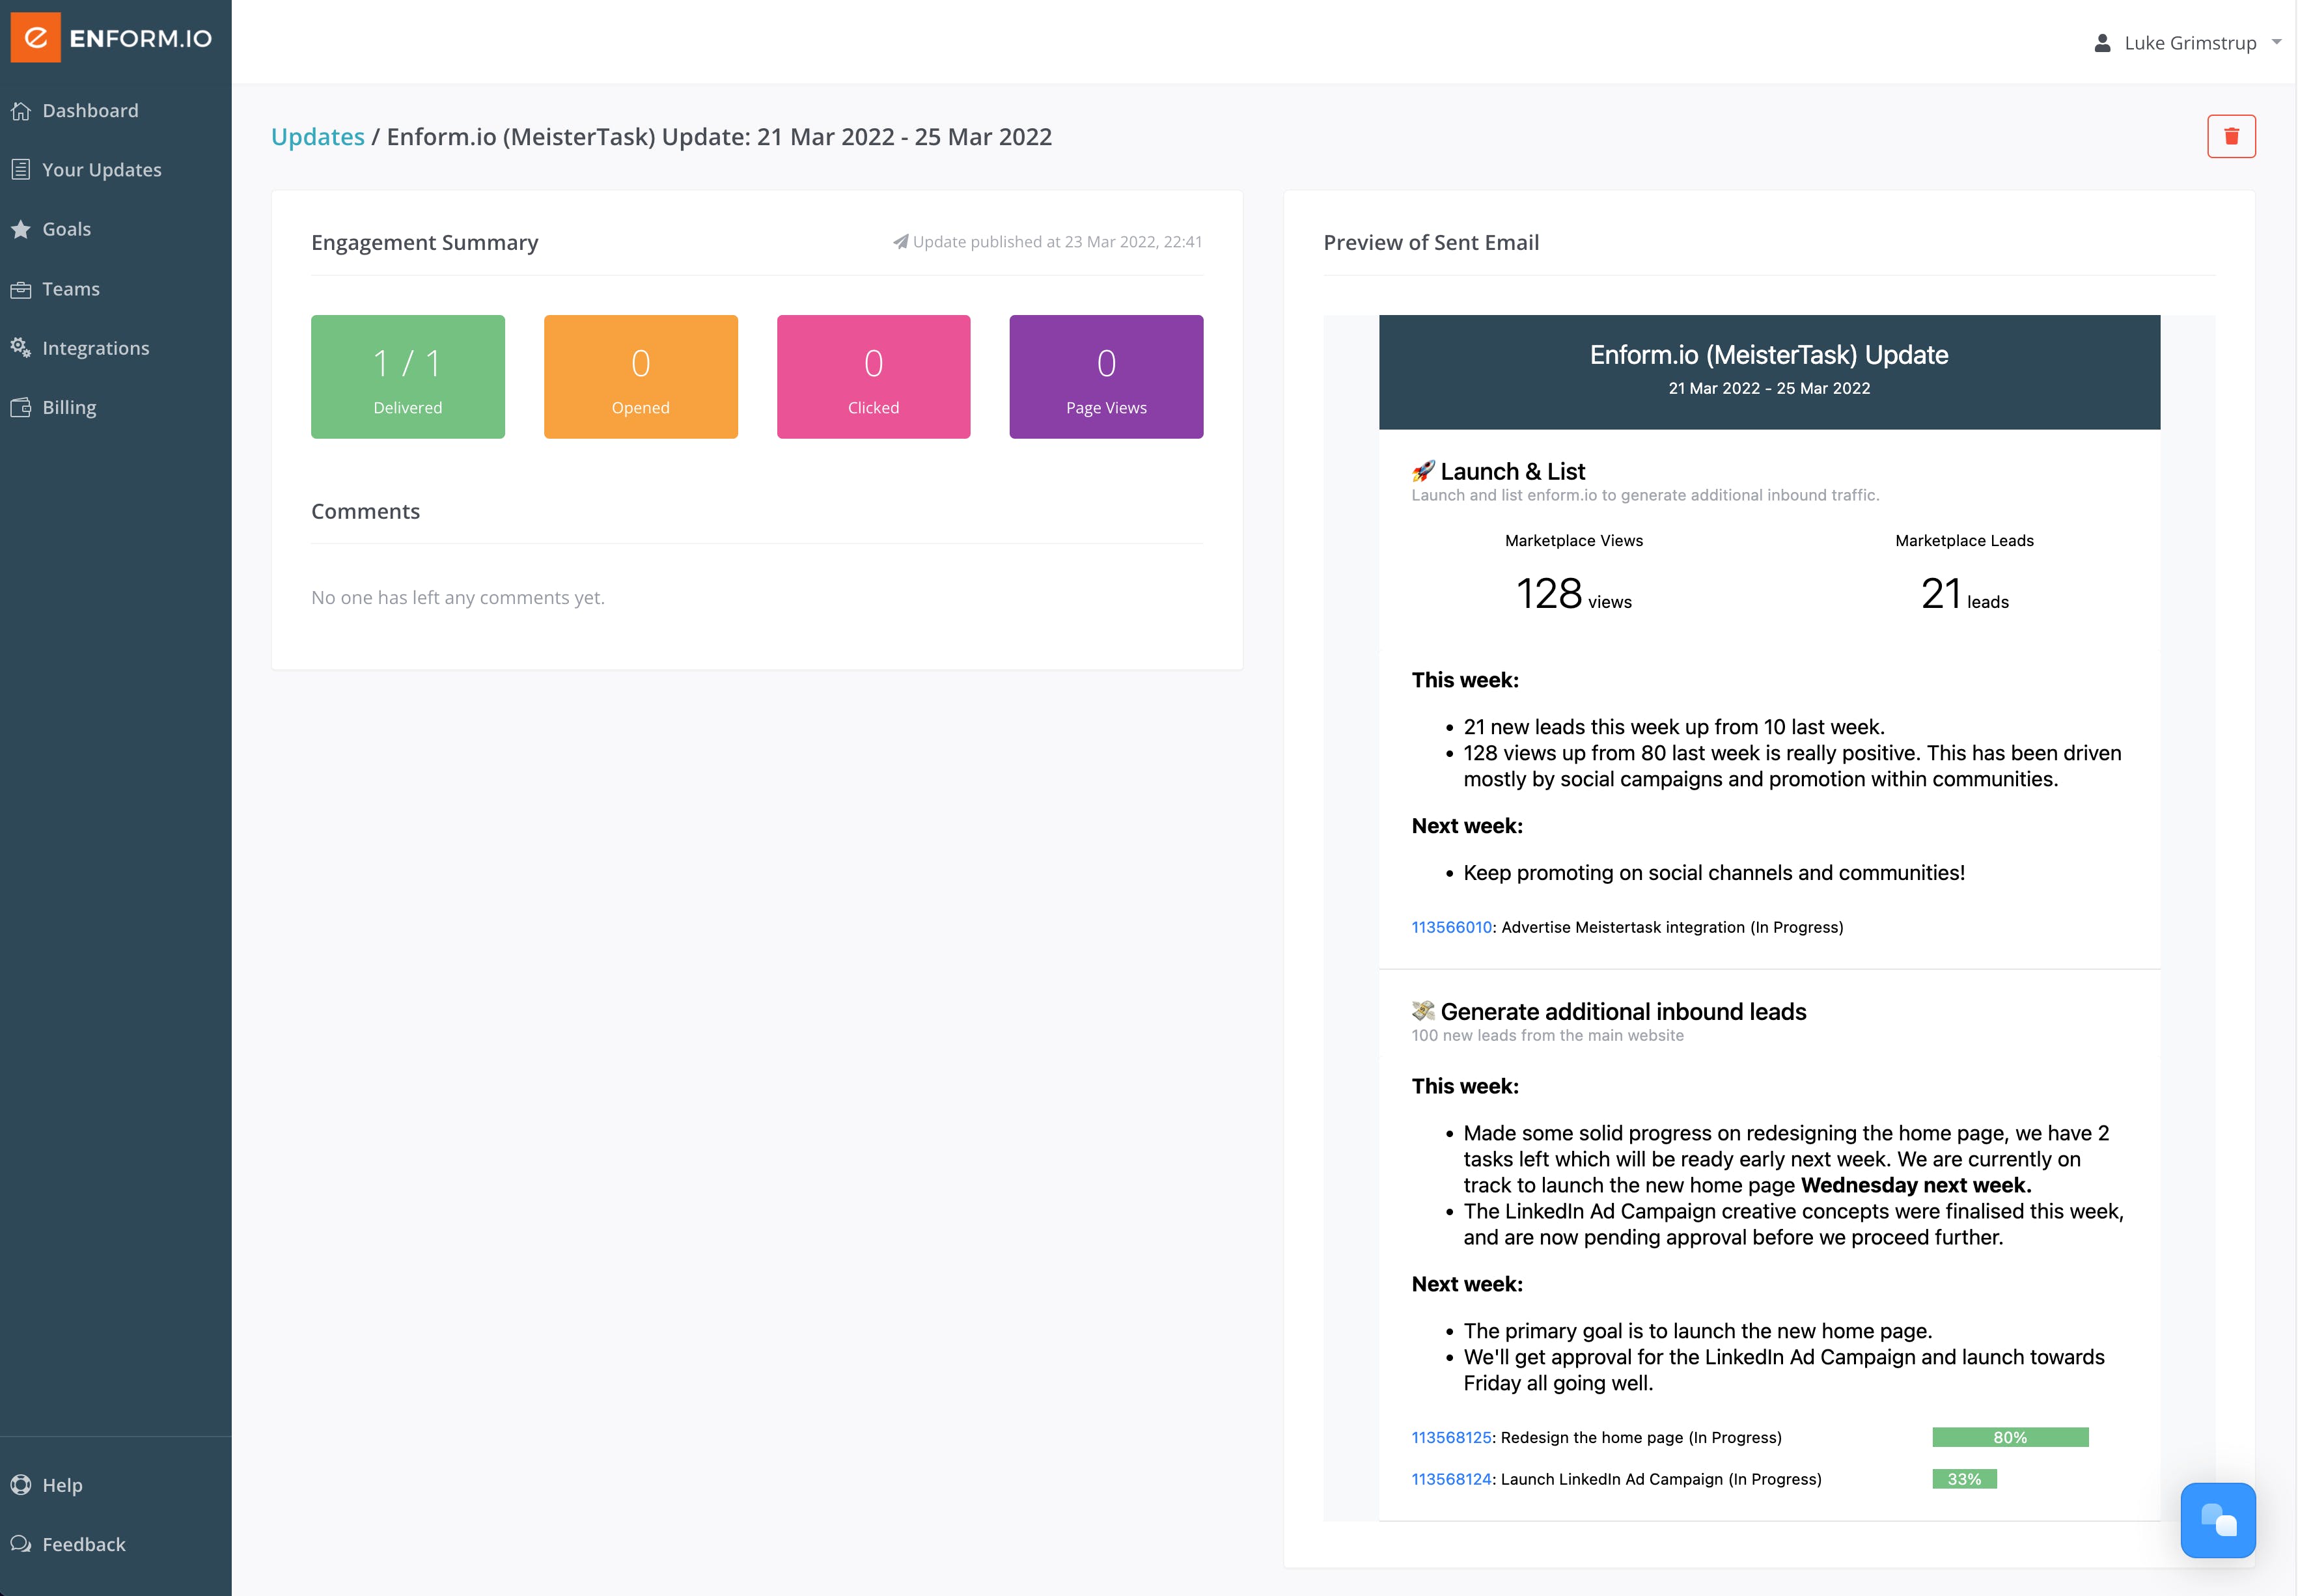Go back via Updates breadcrumb link
This screenshot has width=2298, height=1596.
point(318,137)
